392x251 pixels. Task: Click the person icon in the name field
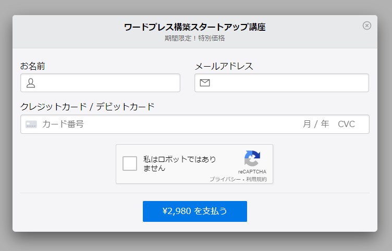click(31, 83)
